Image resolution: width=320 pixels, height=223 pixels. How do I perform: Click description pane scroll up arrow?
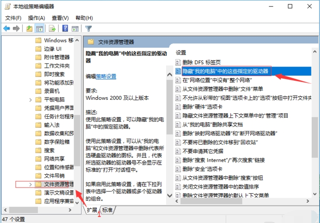pos(170,75)
